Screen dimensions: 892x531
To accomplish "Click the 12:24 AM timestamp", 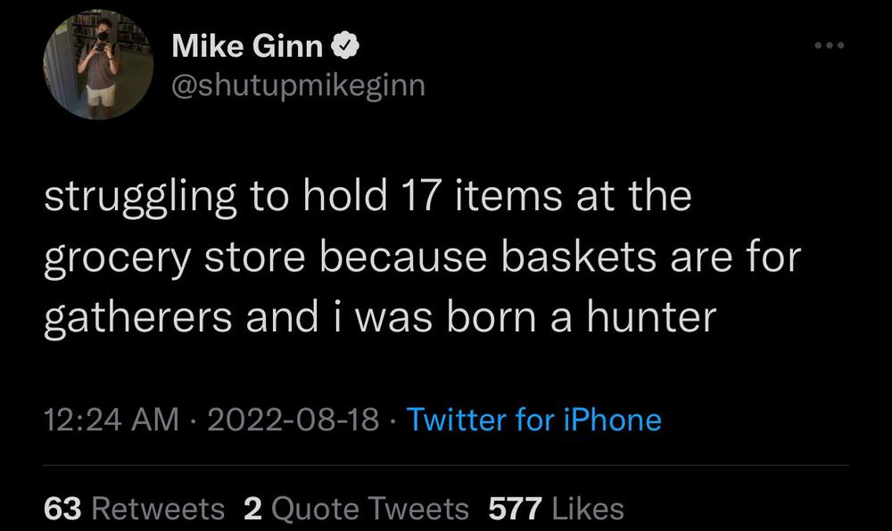I will tap(111, 420).
